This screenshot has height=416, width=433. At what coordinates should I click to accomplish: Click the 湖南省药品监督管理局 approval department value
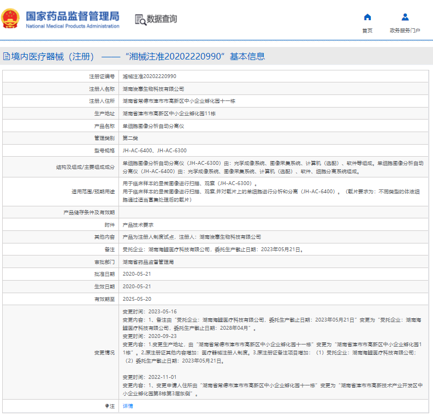point(149,262)
